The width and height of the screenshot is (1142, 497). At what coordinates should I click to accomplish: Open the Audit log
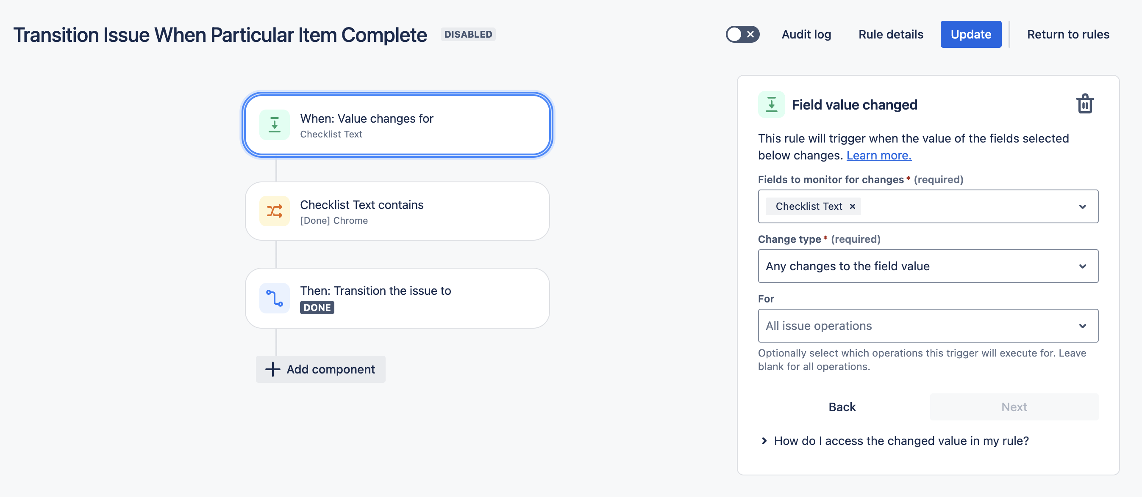[x=806, y=34]
